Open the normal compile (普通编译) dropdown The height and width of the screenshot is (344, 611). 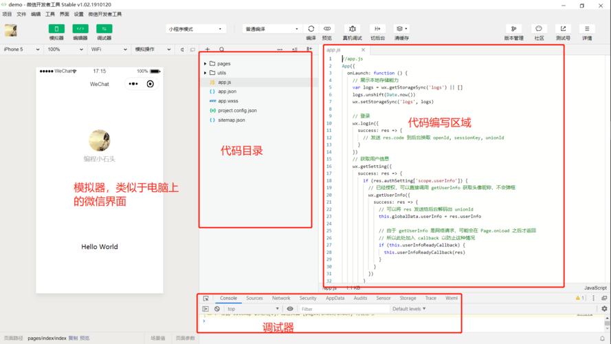(x=272, y=29)
